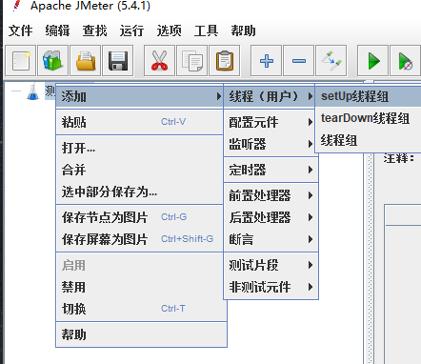The width and height of the screenshot is (421, 364).
Task: Save using the floppy disk icon
Action: pos(118,61)
